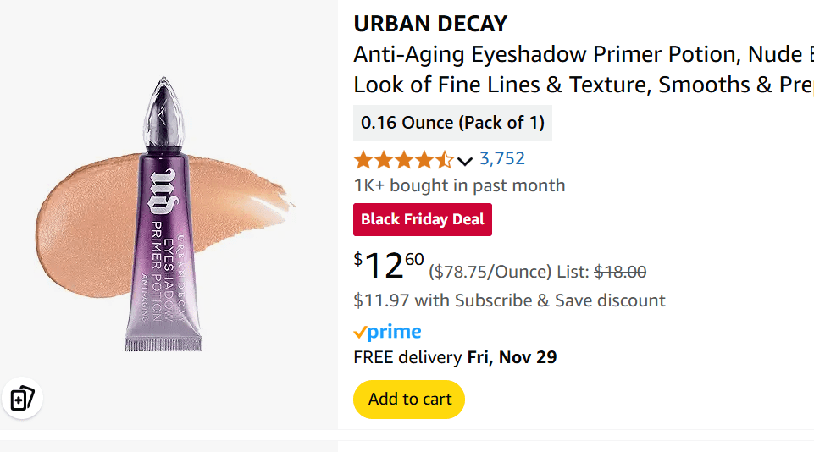Viewport: 814px width, 452px height.
Task: Click the $11.97 Subscribe & Save discount text
Action: pos(509,300)
